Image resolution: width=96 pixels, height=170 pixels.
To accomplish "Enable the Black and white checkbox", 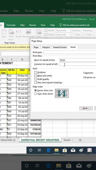I will point(35,76).
